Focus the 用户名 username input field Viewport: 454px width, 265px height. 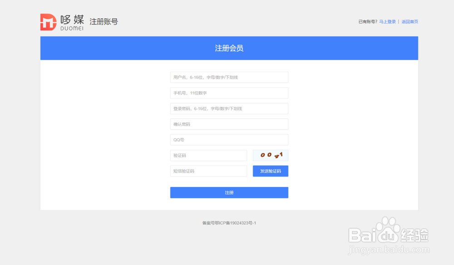pyautogui.click(x=229, y=77)
